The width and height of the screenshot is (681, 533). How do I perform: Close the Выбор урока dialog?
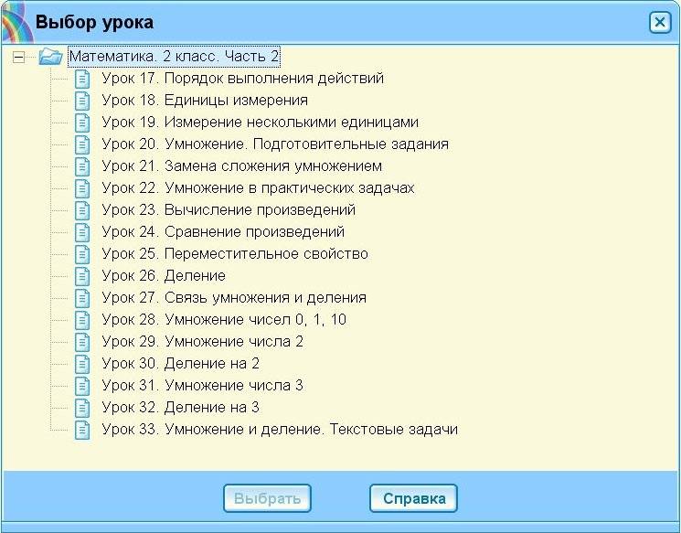point(660,22)
